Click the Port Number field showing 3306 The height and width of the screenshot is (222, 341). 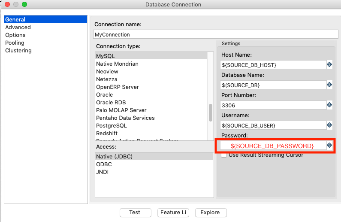273,105
